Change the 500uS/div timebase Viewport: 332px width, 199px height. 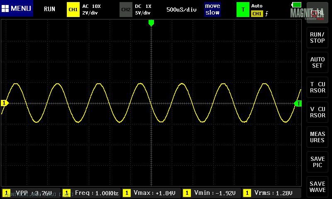coord(181,10)
